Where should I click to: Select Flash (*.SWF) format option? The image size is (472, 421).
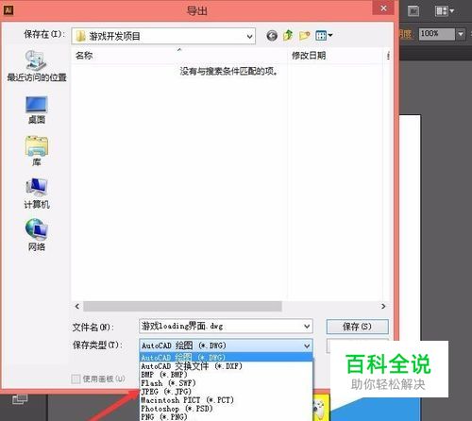226,383
